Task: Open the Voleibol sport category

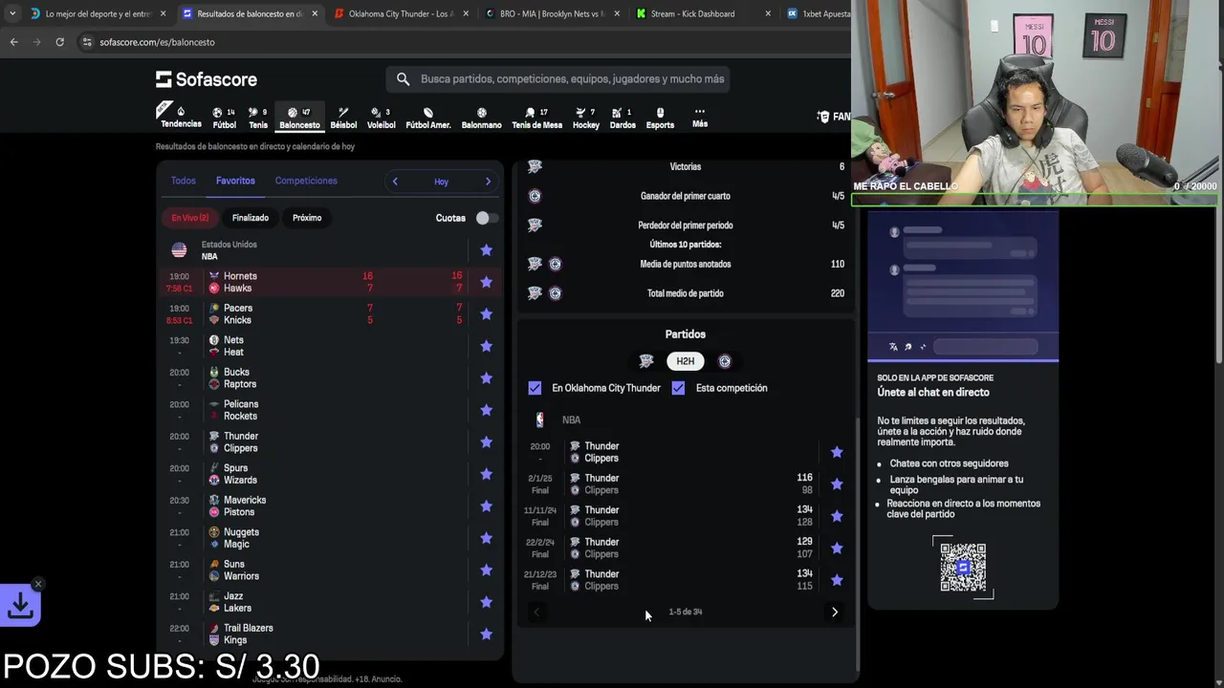Action: (x=381, y=118)
